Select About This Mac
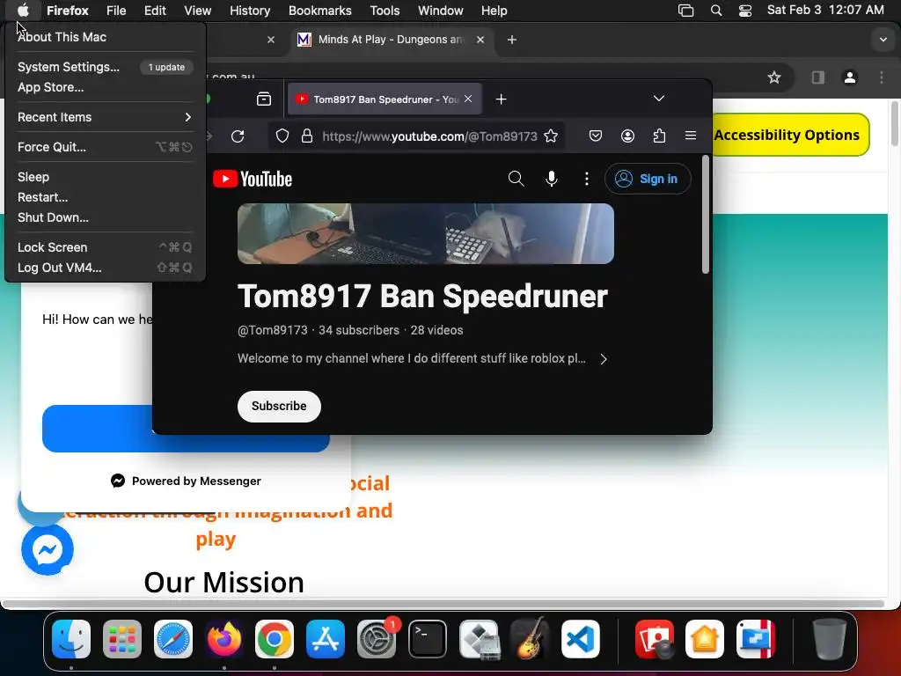This screenshot has height=676, width=901. tap(105, 37)
